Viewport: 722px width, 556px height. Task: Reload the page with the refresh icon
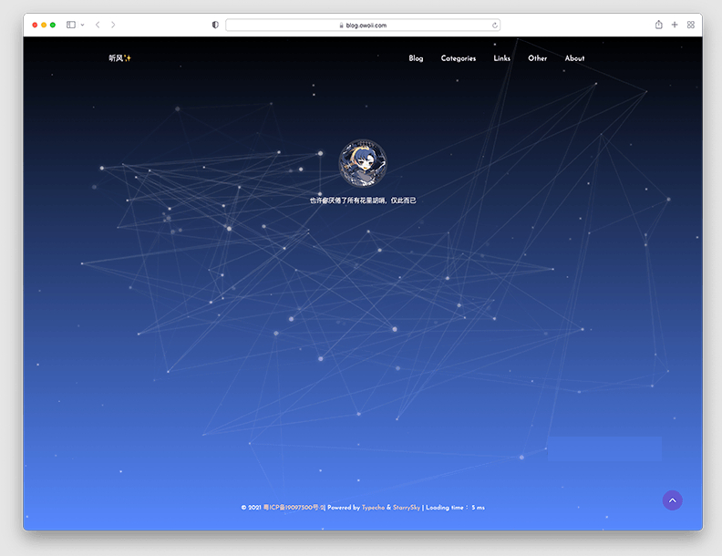[x=494, y=26]
